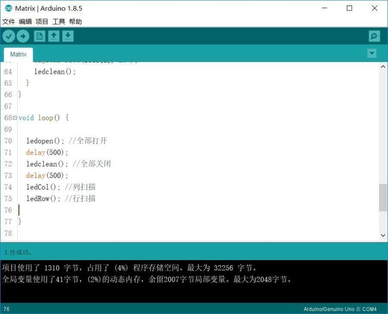The image size is (388, 314).
Task: Click the scrollbar down arrow
Action: click(x=383, y=235)
